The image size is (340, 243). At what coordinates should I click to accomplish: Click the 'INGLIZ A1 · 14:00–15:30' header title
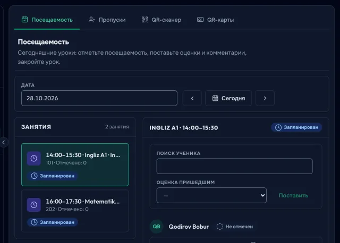[184, 128]
